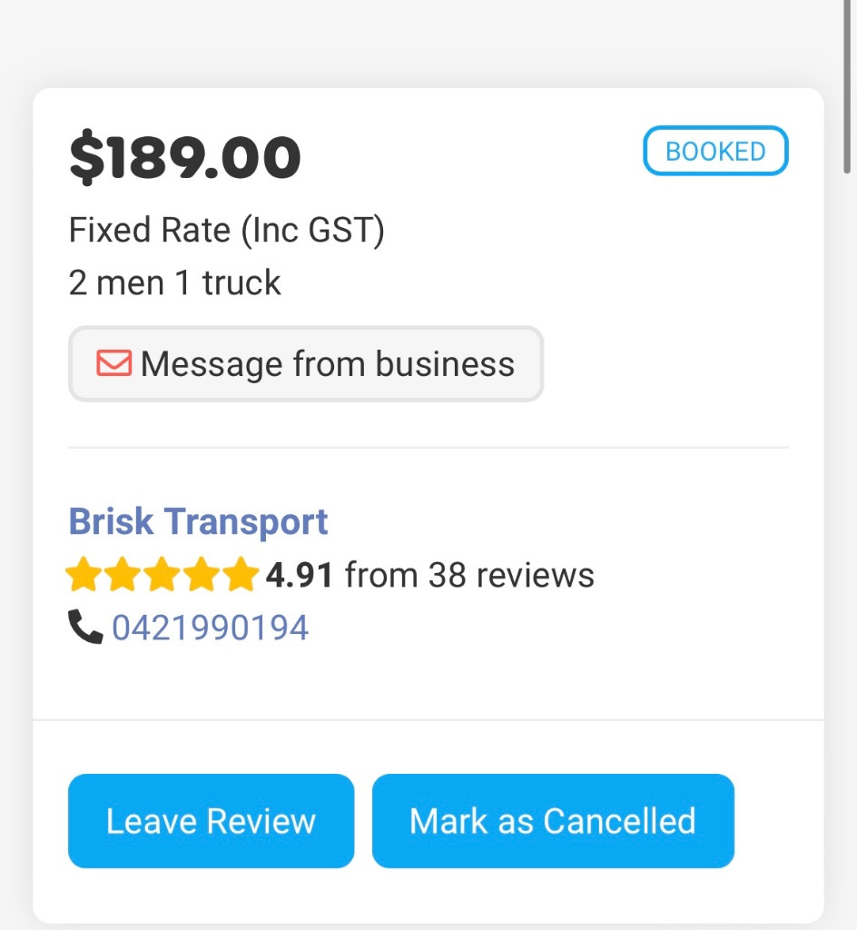
Task: Click the red envelope icon
Action: [x=114, y=363]
